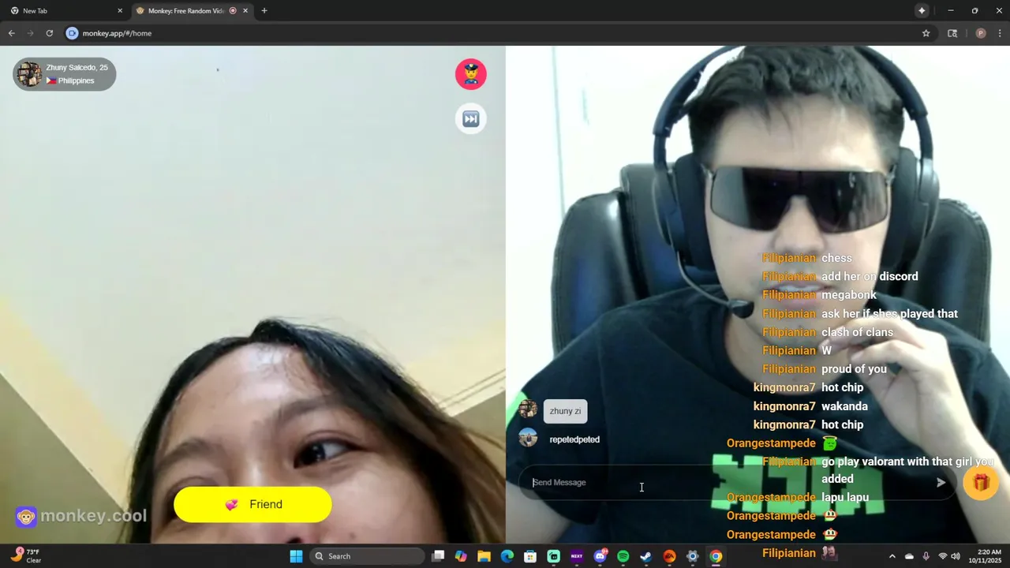Click the taskbar Search box
The width and height of the screenshot is (1010, 568).
[x=368, y=556]
